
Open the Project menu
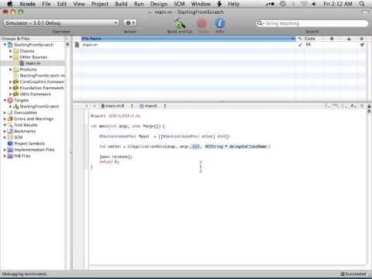100,4
